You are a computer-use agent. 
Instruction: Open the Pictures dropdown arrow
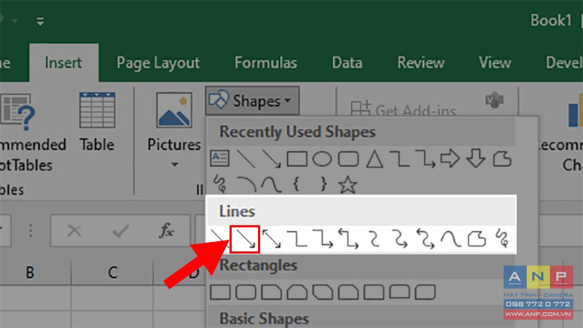click(x=175, y=165)
